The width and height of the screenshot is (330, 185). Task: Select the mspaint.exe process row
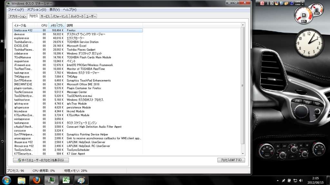coord(78,61)
